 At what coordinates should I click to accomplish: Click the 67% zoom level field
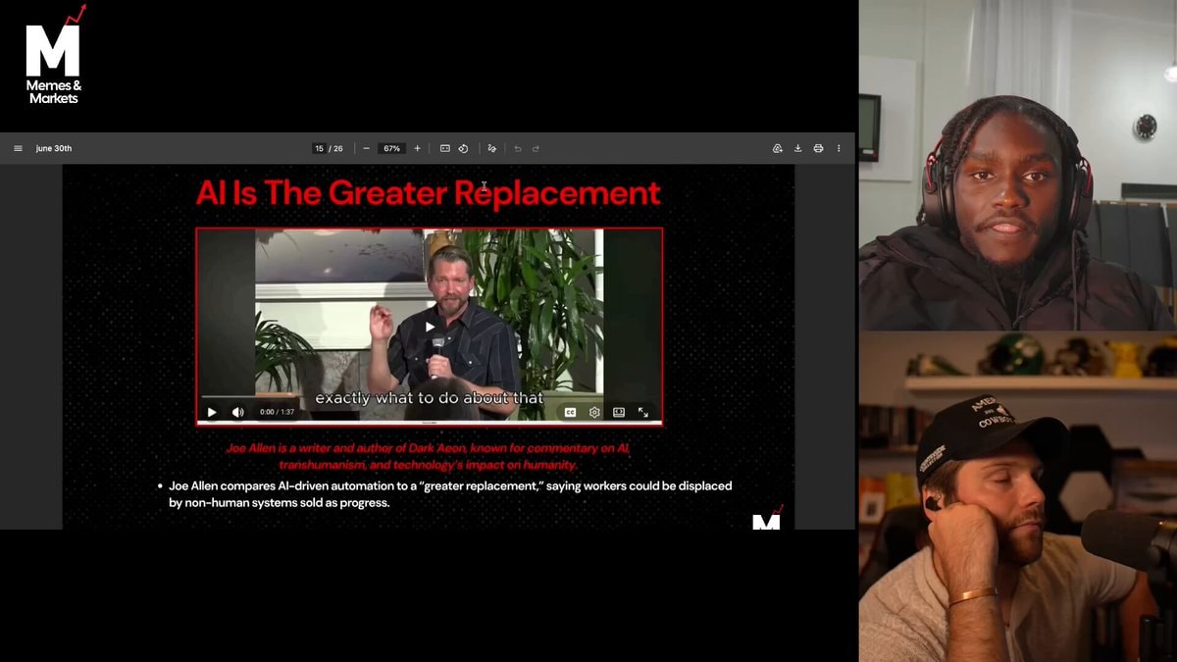click(392, 149)
